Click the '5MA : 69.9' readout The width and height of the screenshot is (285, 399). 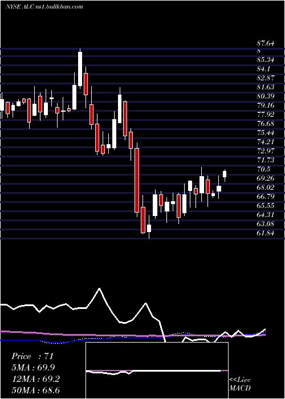33,368
